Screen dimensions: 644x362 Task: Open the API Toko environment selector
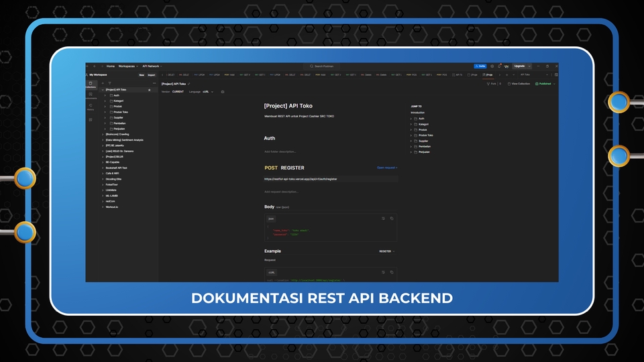coord(535,74)
